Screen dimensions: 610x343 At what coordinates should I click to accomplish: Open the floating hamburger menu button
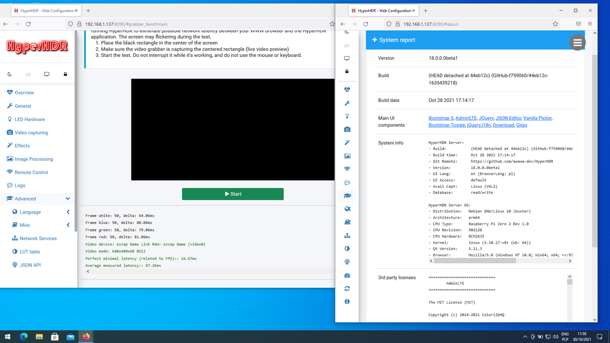click(578, 42)
